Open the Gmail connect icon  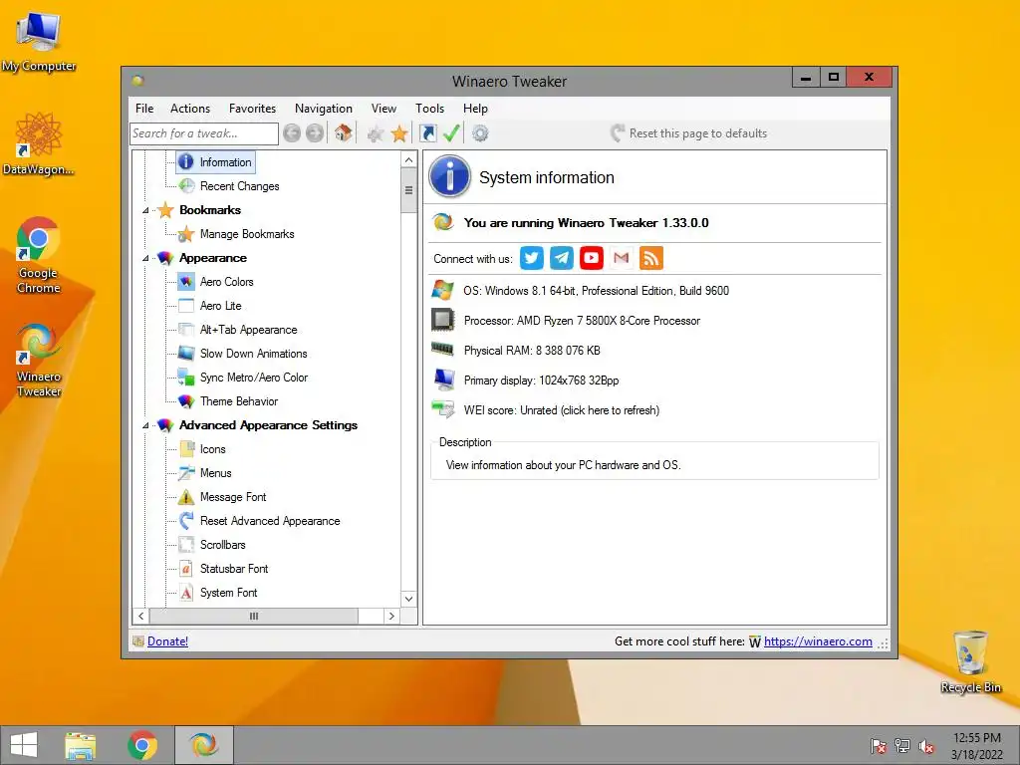tap(622, 258)
